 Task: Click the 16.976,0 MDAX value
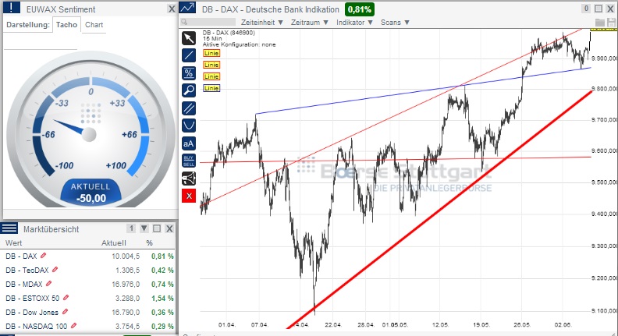(x=126, y=284)
